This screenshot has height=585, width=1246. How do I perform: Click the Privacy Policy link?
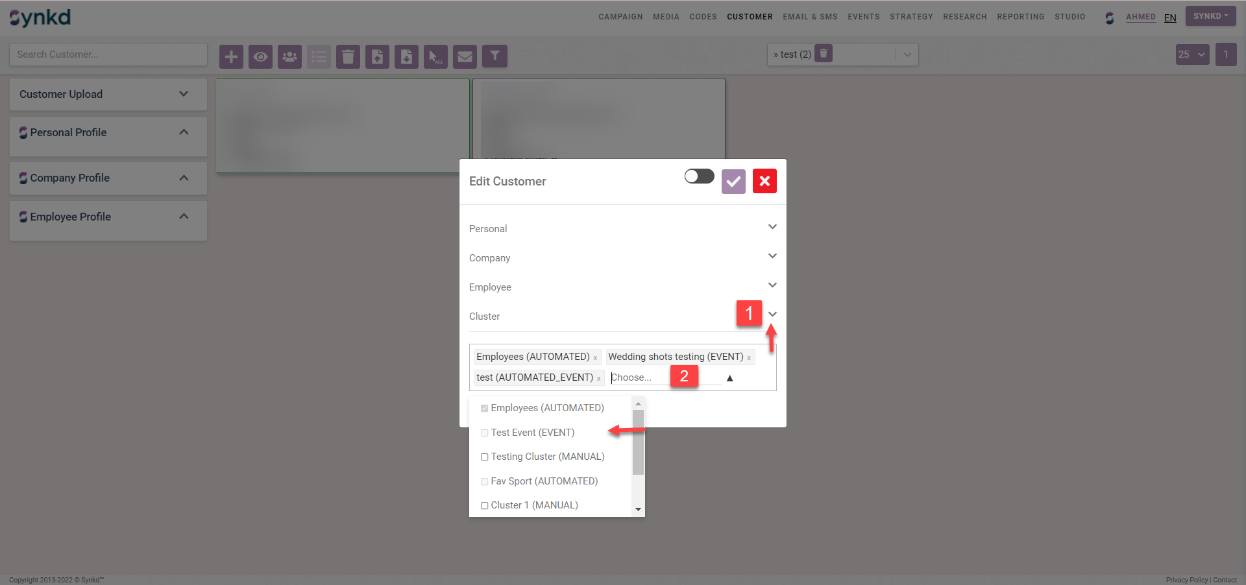(x=1186, y=580)
